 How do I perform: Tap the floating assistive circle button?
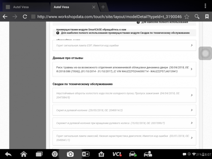point(205,53)
